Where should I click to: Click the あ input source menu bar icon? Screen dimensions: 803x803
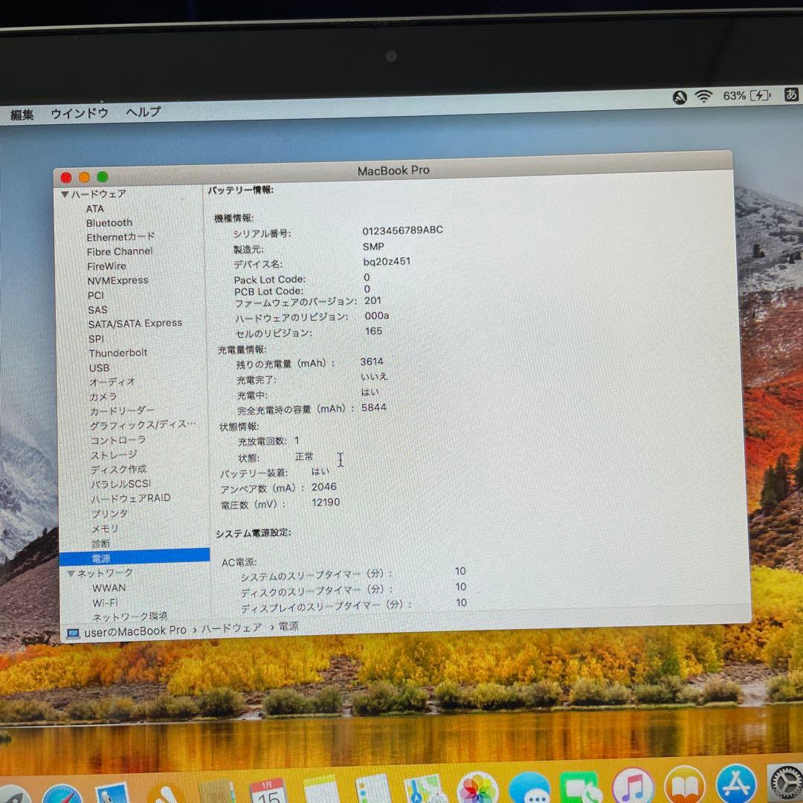click(790, 95)
